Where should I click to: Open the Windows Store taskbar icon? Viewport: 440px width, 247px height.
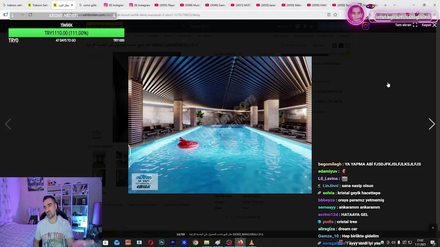tap(106, 243)
